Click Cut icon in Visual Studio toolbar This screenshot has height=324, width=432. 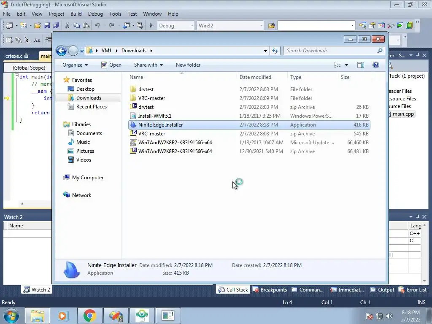point(67,26)
